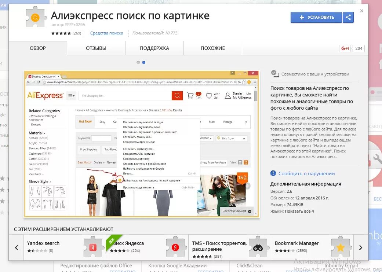Click the orange extension icon in browser toolbar
Viewport: 382px width, 272px height.
coord(249,82)
